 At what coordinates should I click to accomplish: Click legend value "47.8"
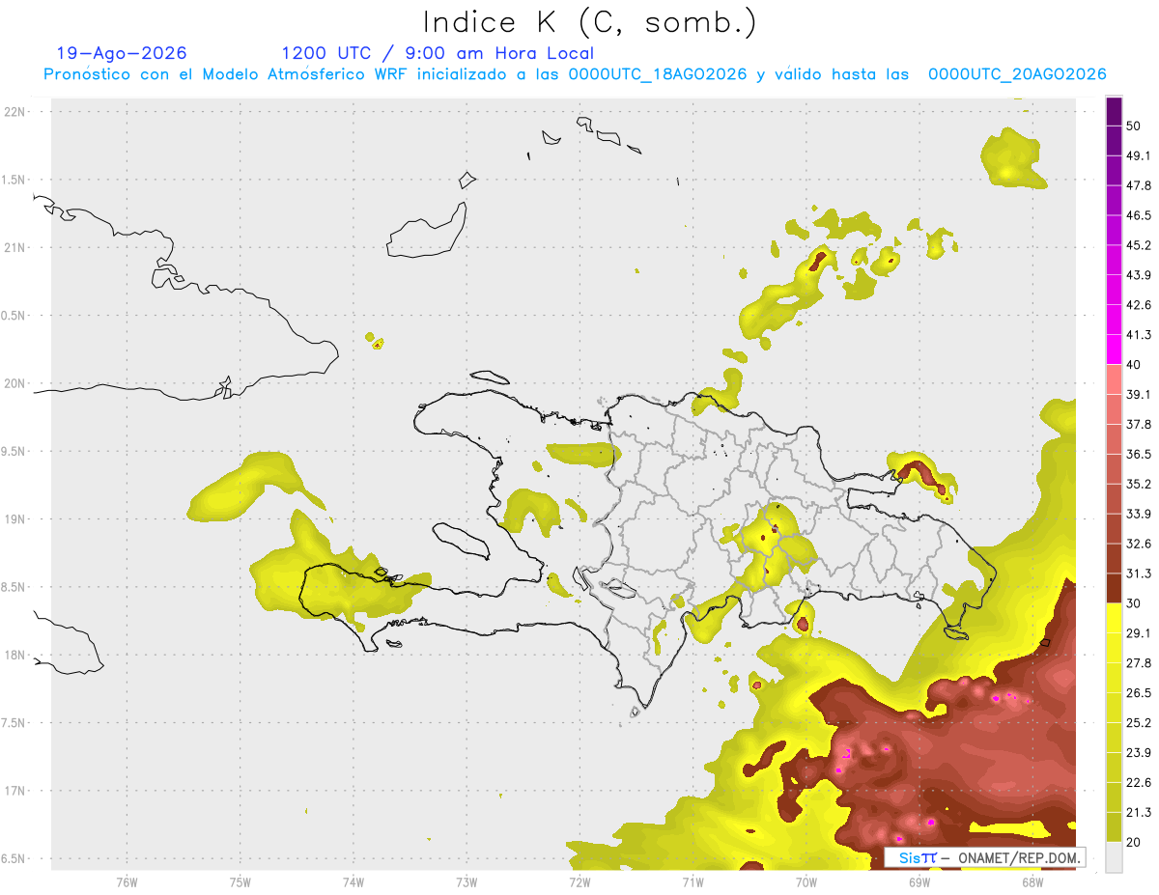click(x=1138, y=185)
